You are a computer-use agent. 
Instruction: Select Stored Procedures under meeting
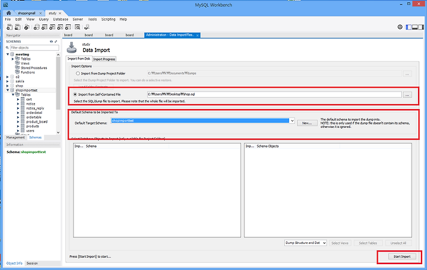pos(34,67)
